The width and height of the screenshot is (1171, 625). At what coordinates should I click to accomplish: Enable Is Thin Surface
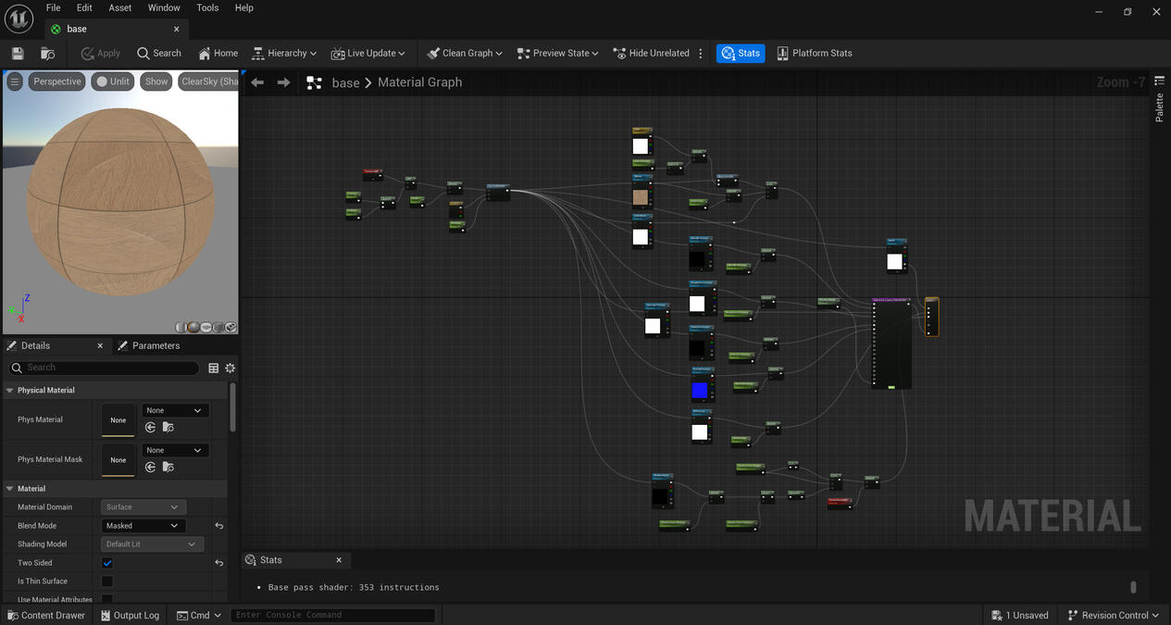coord(107,581)
